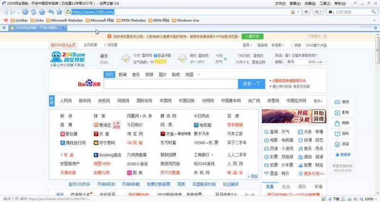Image resolution: width=380 pixels, height=202 pixels.
Task: Click the 搜索一下 search button
Action: pyautogui.click(x=251, y=84)
